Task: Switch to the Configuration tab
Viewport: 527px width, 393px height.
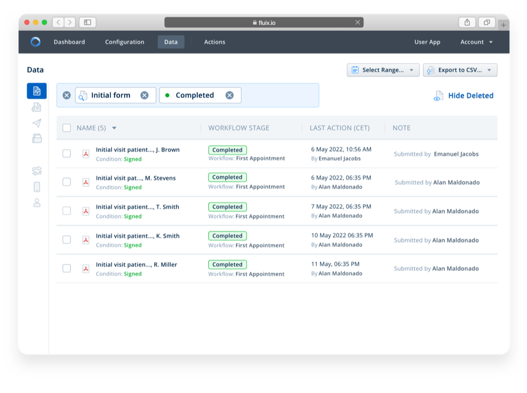Action: 124,42
